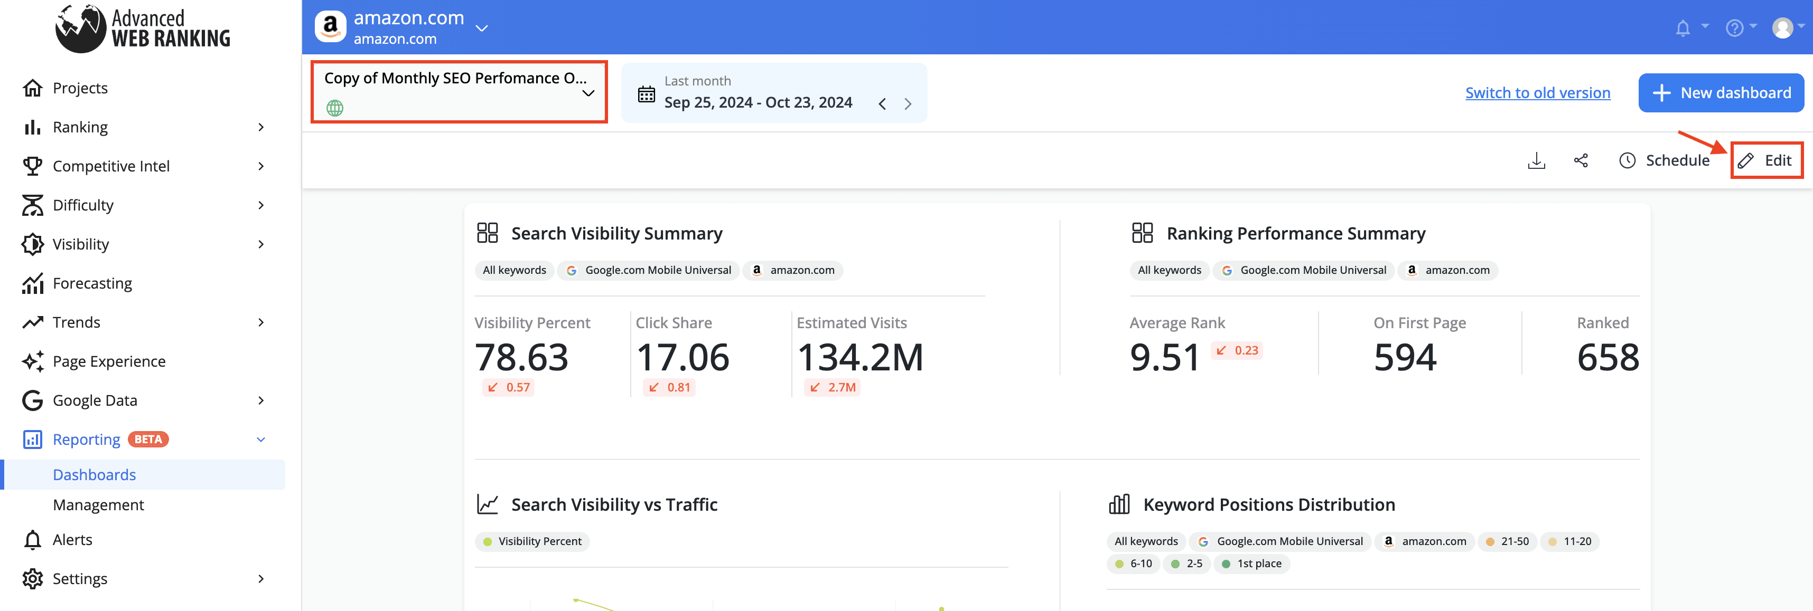Click the Reporting icon in sidebar
This screenshot has height=611, width=1813.
32,440
